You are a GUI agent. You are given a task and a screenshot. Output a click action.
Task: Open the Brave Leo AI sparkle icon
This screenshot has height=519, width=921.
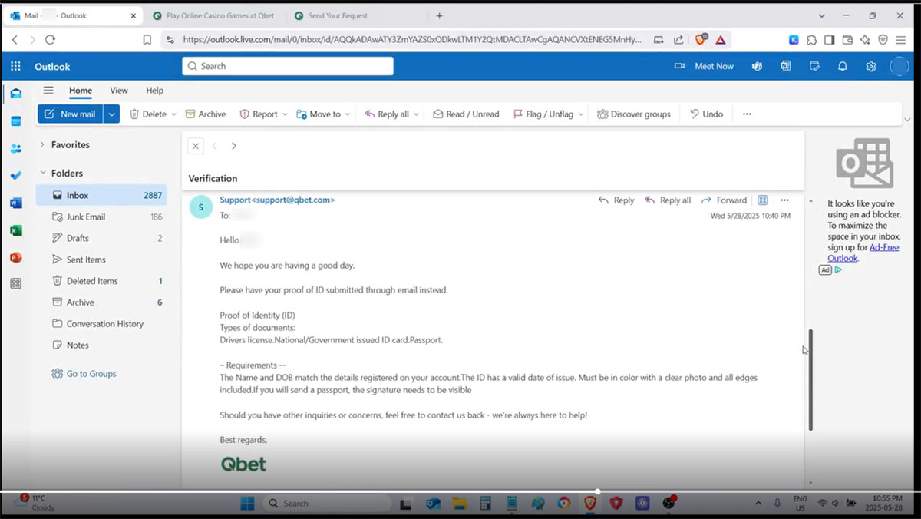coord(865,40)
